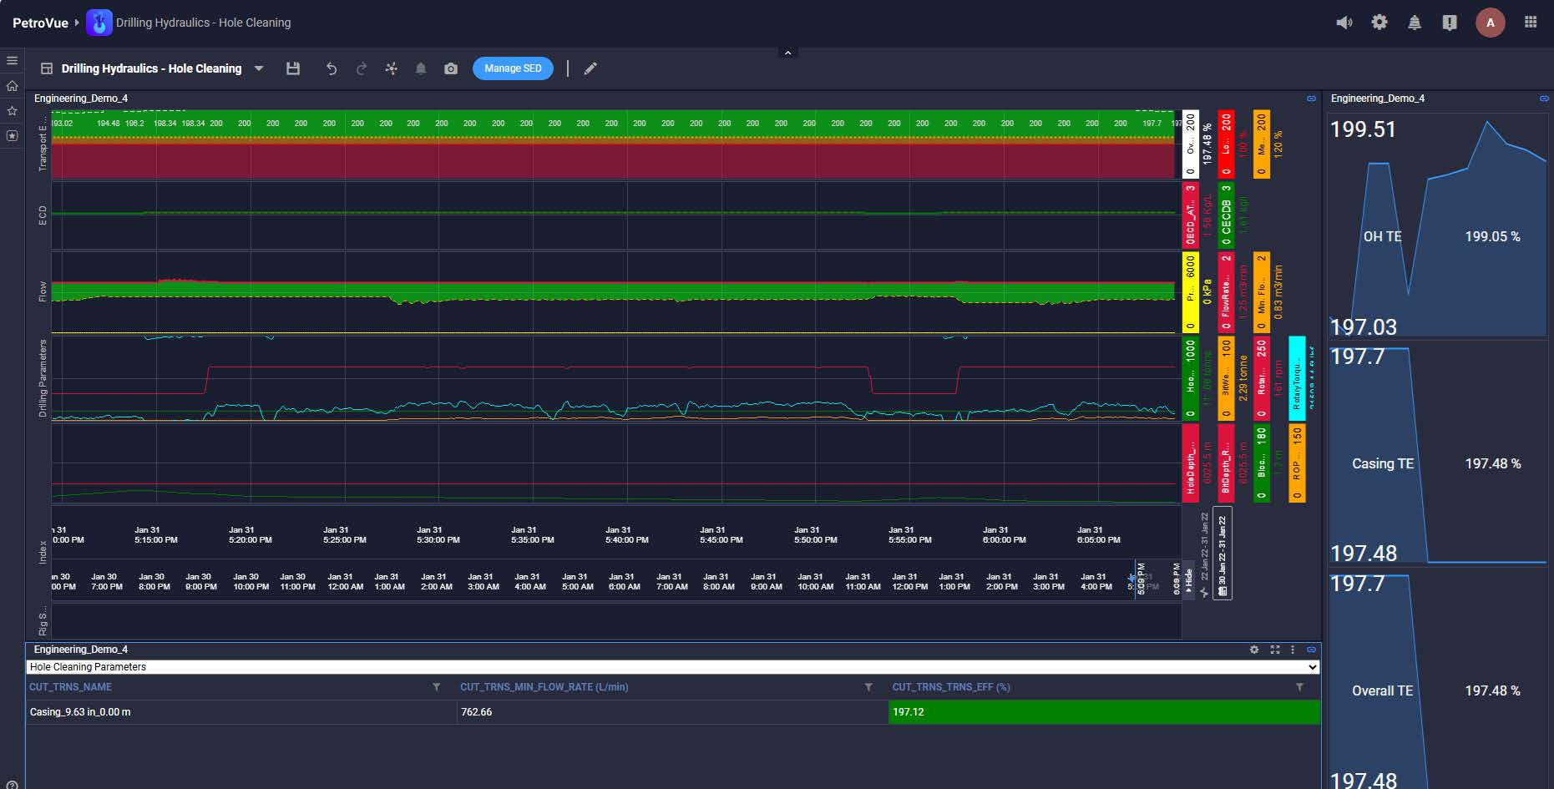The width and height of the screenshot is (1554, 789).
Task: Open the Hole Cleaning Parameters dropdown
Action: pyautogui.click(x=672, y=667)
